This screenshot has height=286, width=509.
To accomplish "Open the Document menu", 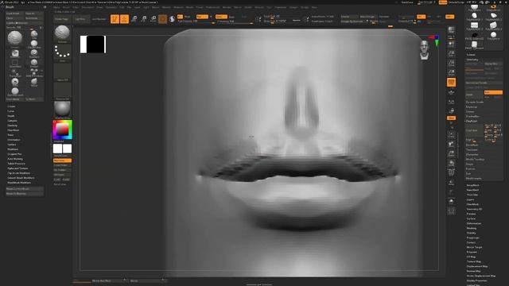I will (87, 7).
